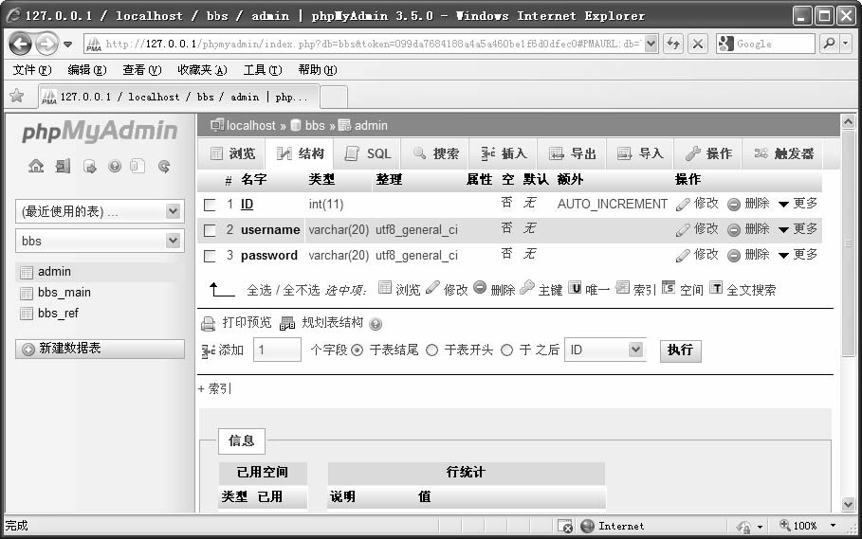Select the 于表结尾 radio option
Viewport: 862px width, 539px height.
(x=357, y=350)
